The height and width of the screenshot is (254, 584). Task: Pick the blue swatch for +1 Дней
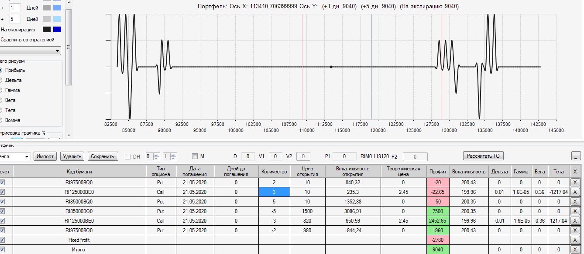[57, 8]
